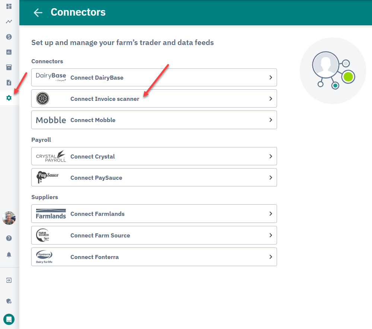Expand the Connect DairyBase chevron

271,77
